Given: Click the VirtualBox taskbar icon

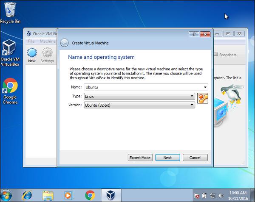Looking at the screenshot, I should [x=110, y=195].
